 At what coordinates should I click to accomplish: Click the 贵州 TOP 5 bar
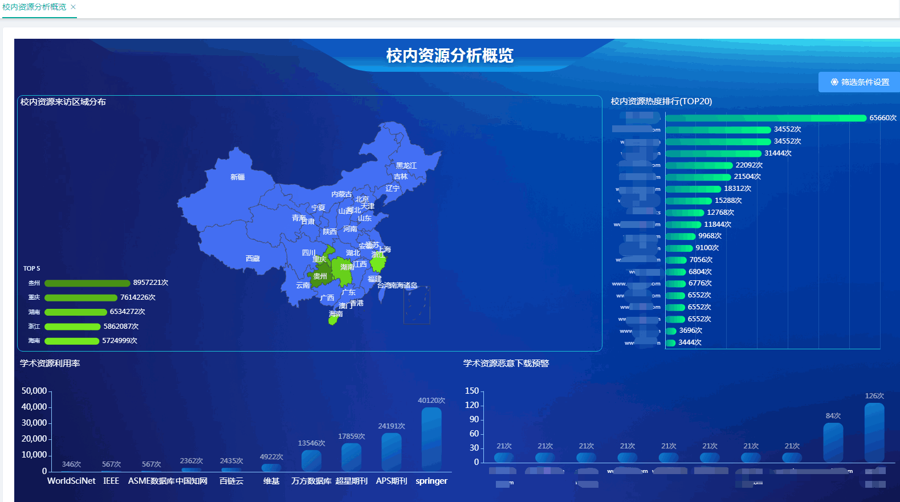click(87, 283)
